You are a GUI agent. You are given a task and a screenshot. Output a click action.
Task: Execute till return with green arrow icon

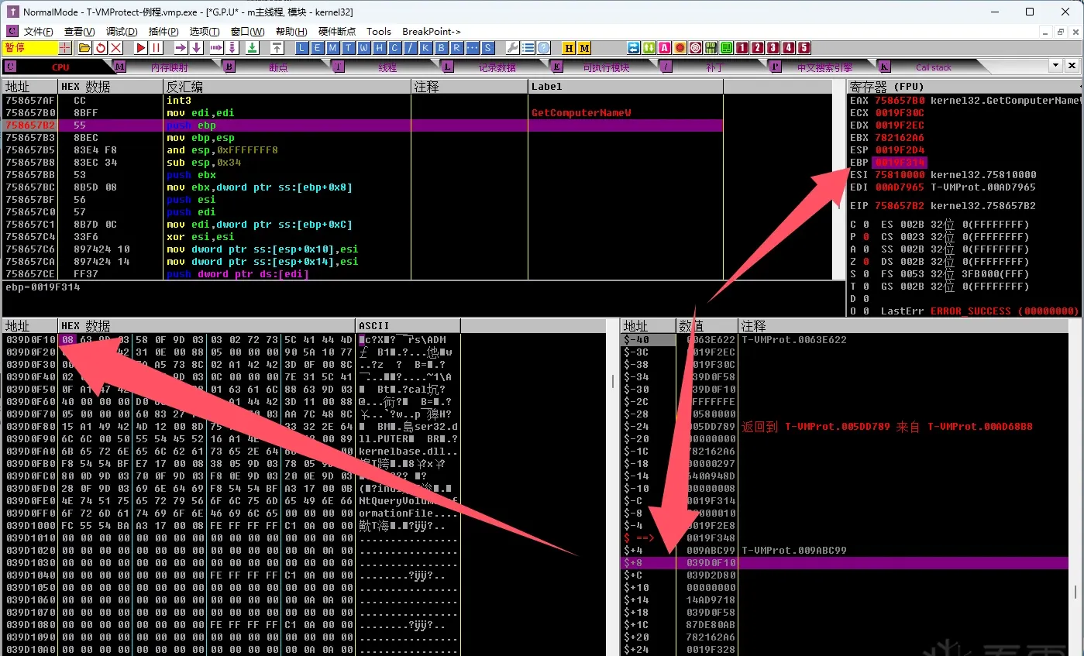pyautogui.click(x=253, y=48)
